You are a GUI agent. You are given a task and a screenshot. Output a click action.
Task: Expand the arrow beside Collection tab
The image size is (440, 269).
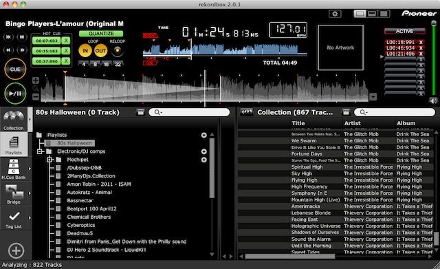tap(30, 119)
